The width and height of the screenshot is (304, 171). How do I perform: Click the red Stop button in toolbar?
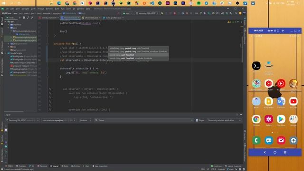click(175, 13)
